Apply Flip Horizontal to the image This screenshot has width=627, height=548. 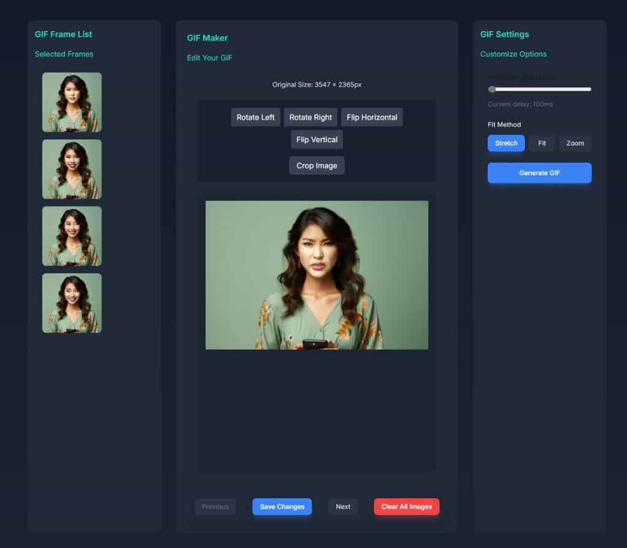point(372,118)
